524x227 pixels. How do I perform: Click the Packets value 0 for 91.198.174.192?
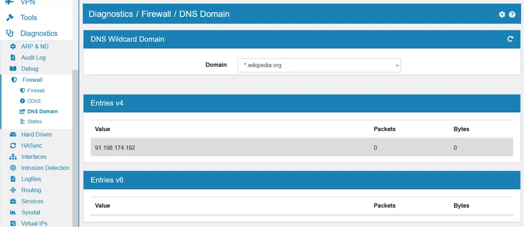coord(376,148)
